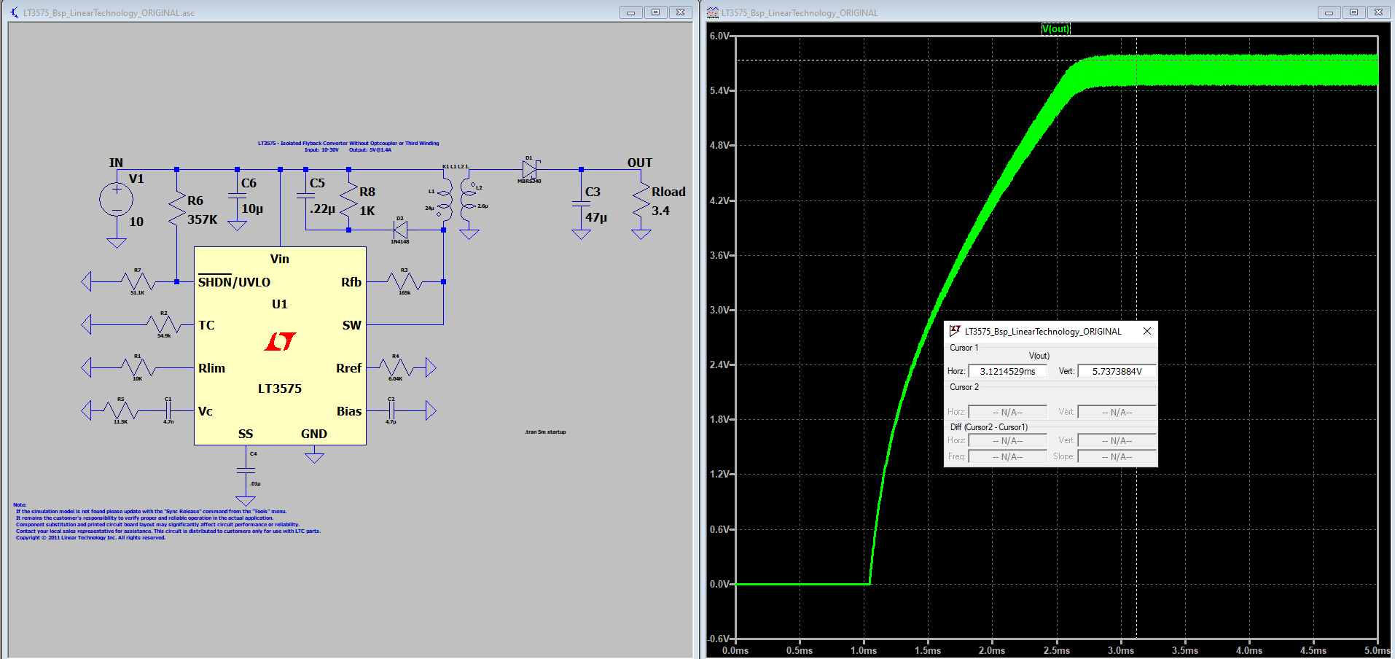1395x659 pixels.
Task: Select the D2 1N4148 diode symbol
Action: [x=400, y=230]
